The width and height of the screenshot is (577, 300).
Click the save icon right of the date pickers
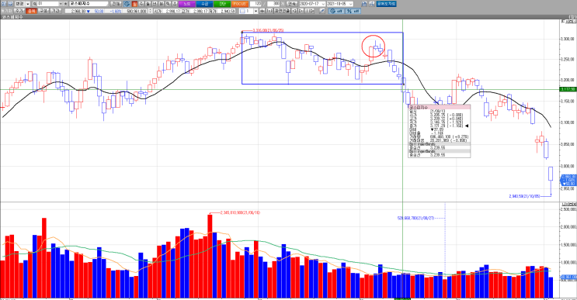tap(364, 4)
